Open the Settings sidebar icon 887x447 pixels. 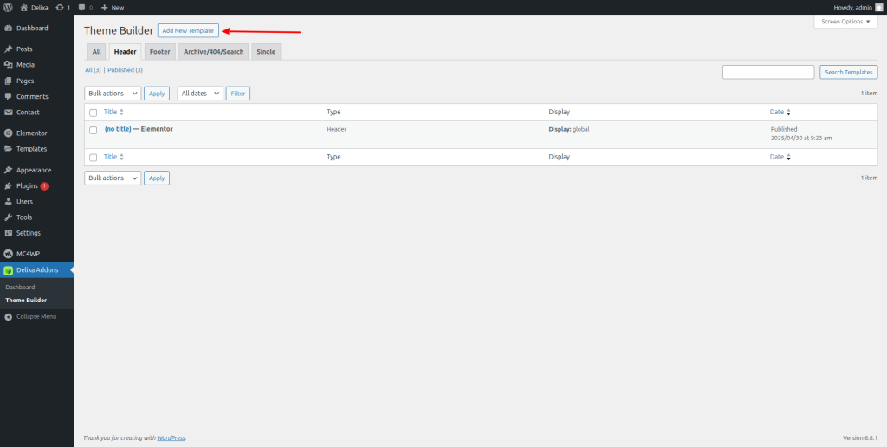coord(8,233)
